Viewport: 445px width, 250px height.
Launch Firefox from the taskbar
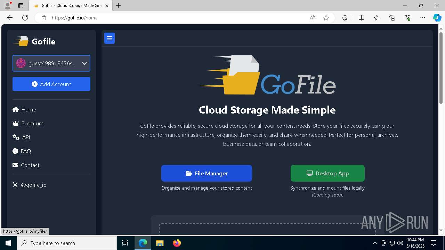click(177, 243)
